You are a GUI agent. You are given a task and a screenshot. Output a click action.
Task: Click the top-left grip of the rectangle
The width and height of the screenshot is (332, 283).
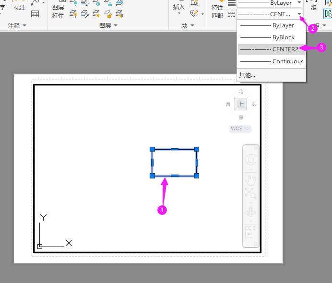tap(152, 149)
